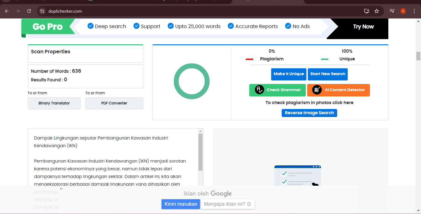
Task: Open the media control icon in toolbar
Action: (x=392, y=11)
